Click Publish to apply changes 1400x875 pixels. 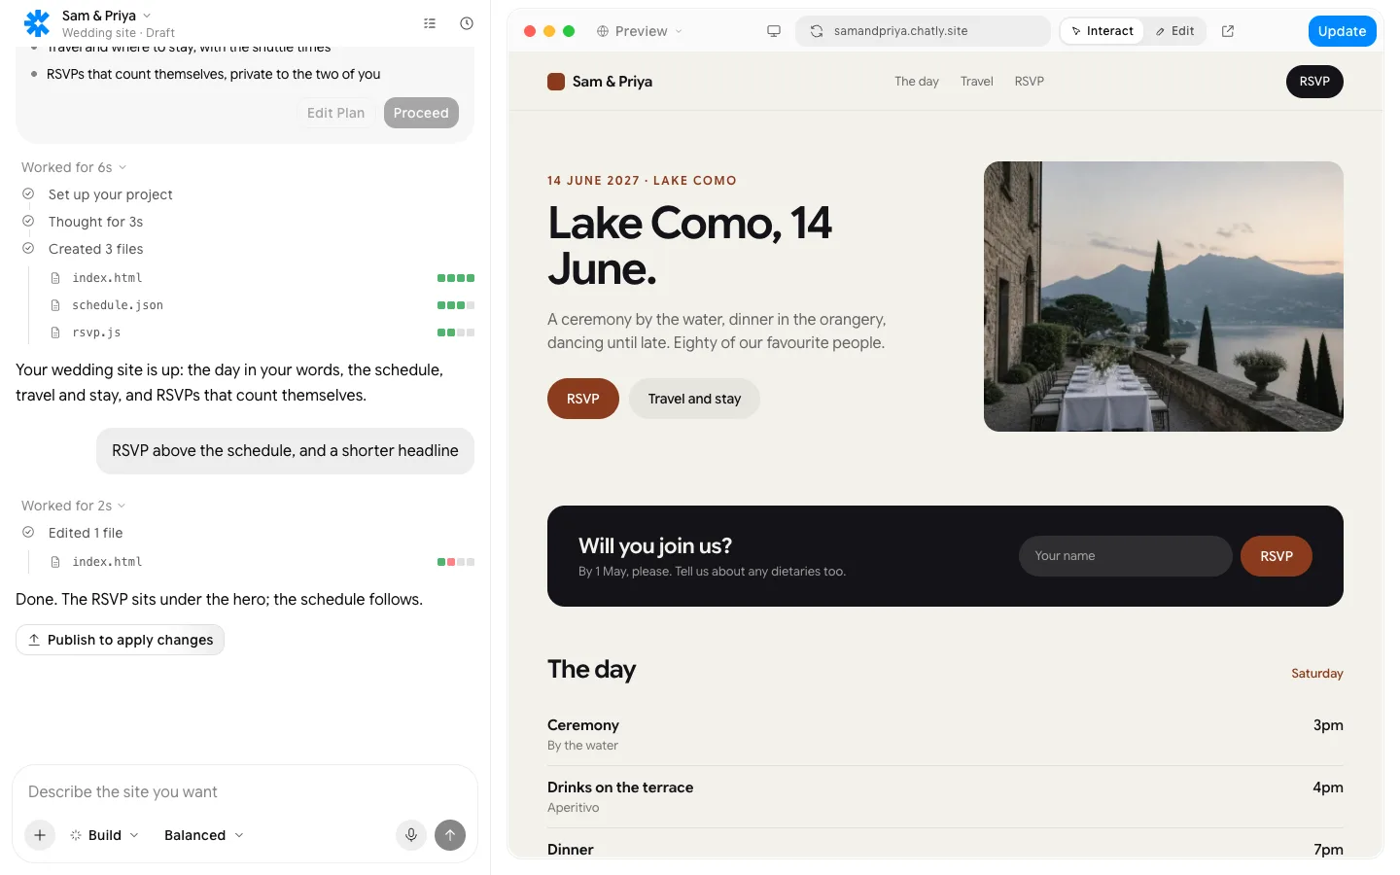coord(120,640)
